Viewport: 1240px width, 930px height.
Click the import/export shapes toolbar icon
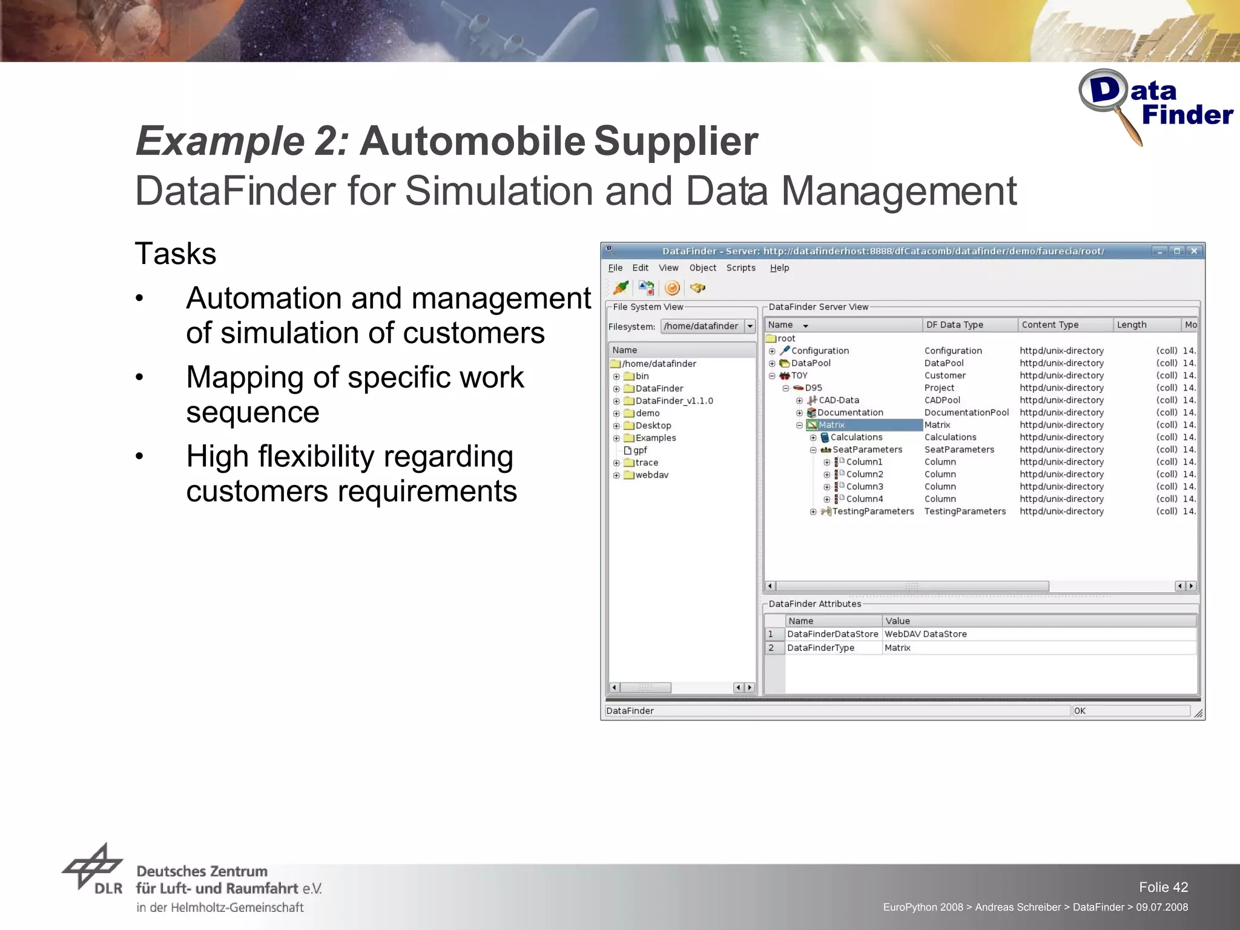pos(646,288)
